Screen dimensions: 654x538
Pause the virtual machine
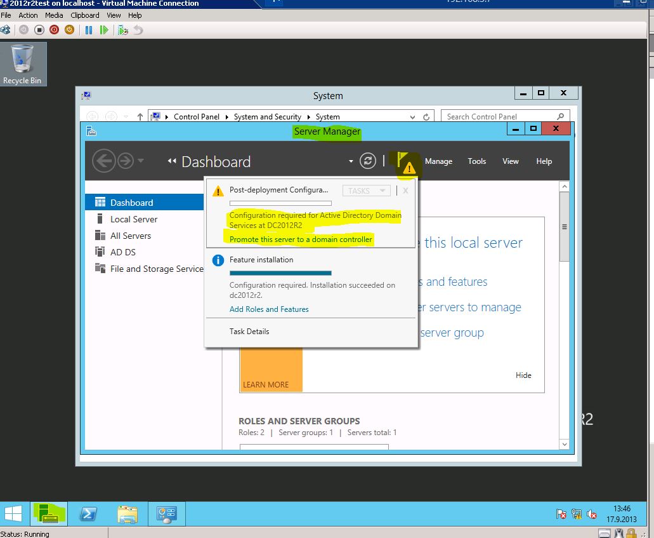(89, 30)
